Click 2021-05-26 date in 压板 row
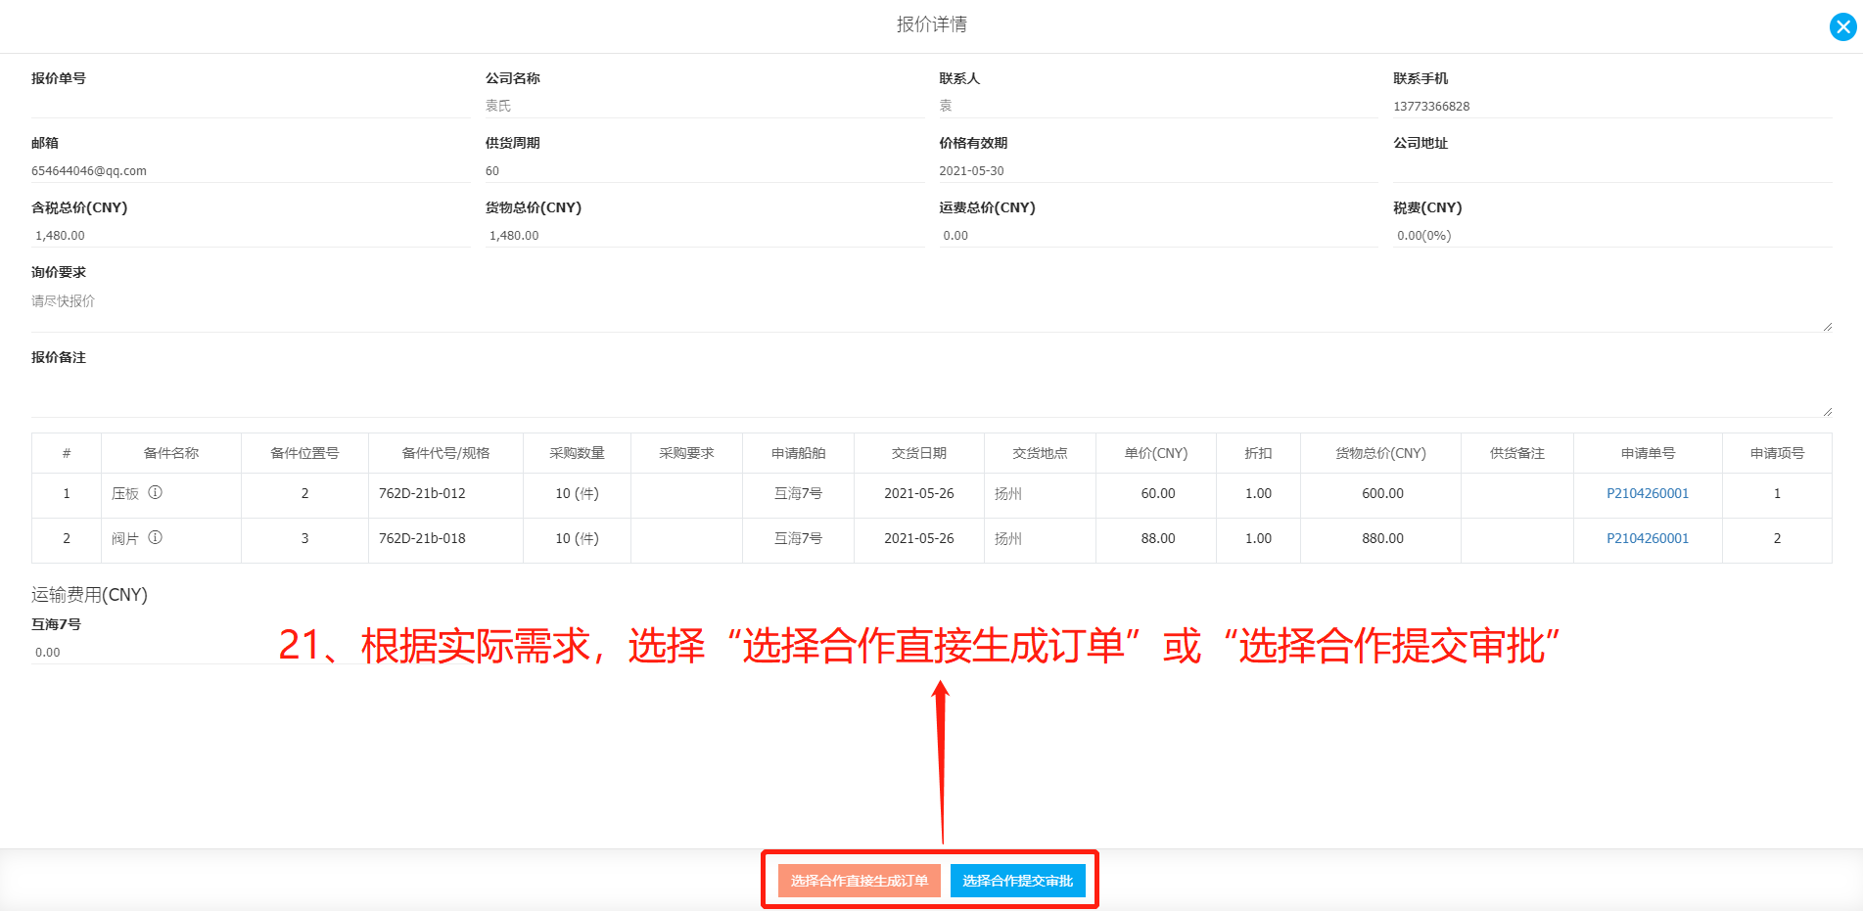Viewport: 1863px width, 911px height. tap(918, 493)
